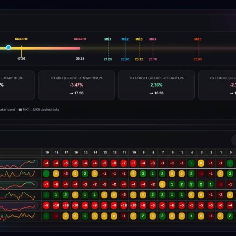Click the -6 cell under column 7
The width and height of the screenshot is (236, 236).
[x=162, y=205]
